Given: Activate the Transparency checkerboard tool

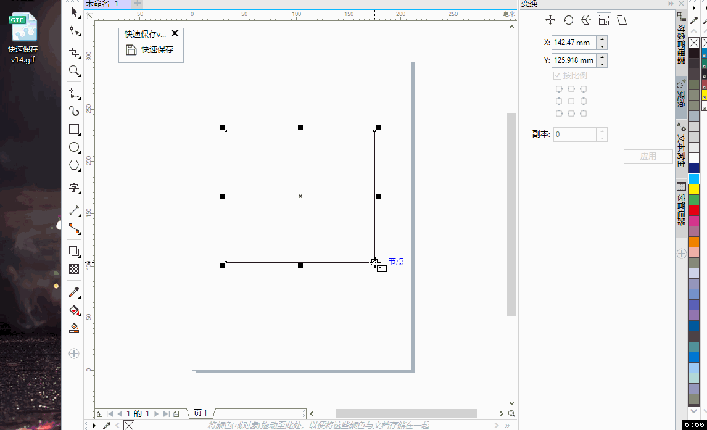Looking at the screenshot, I should [x=75, y=269].
